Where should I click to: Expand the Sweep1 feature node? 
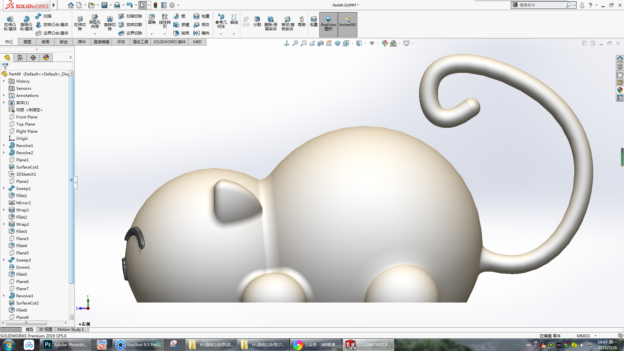pos(4,188)
